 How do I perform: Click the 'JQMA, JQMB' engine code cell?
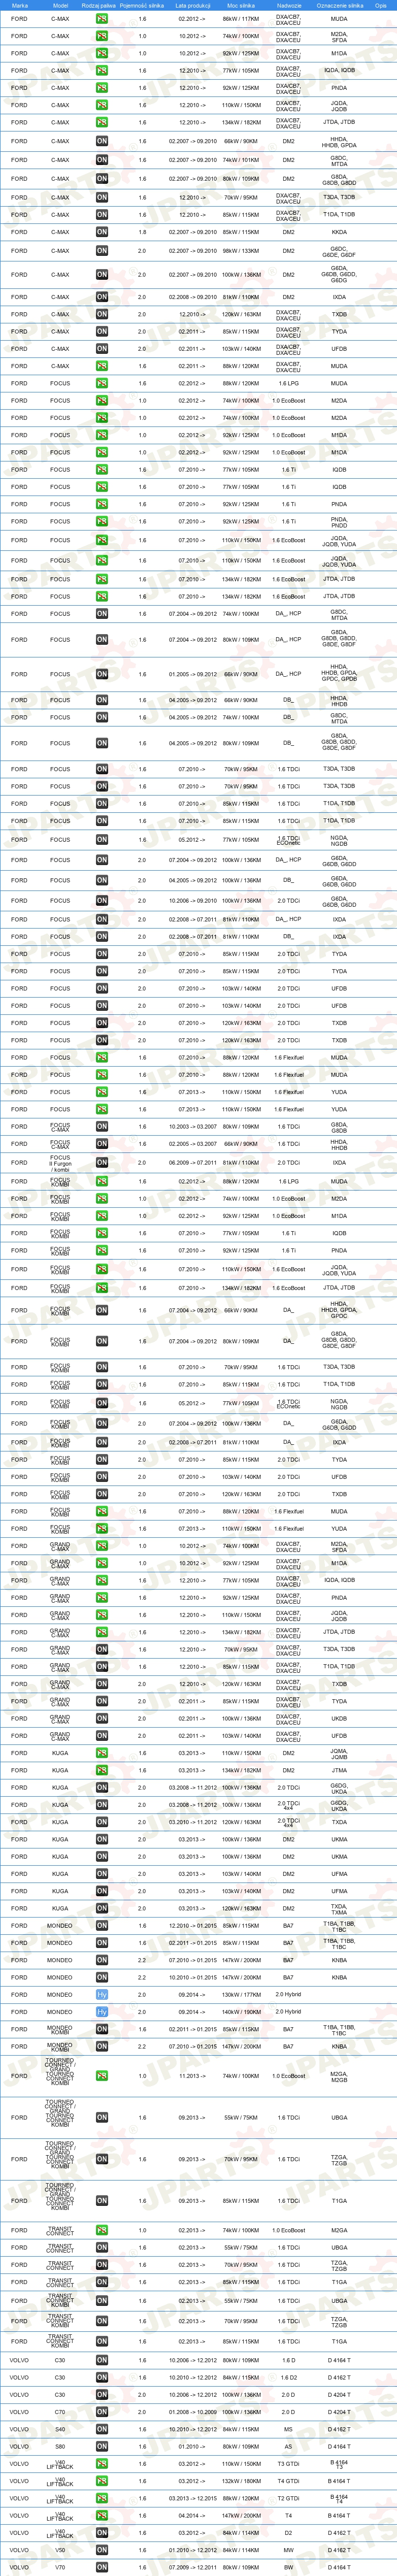[x=339, y=1753]
